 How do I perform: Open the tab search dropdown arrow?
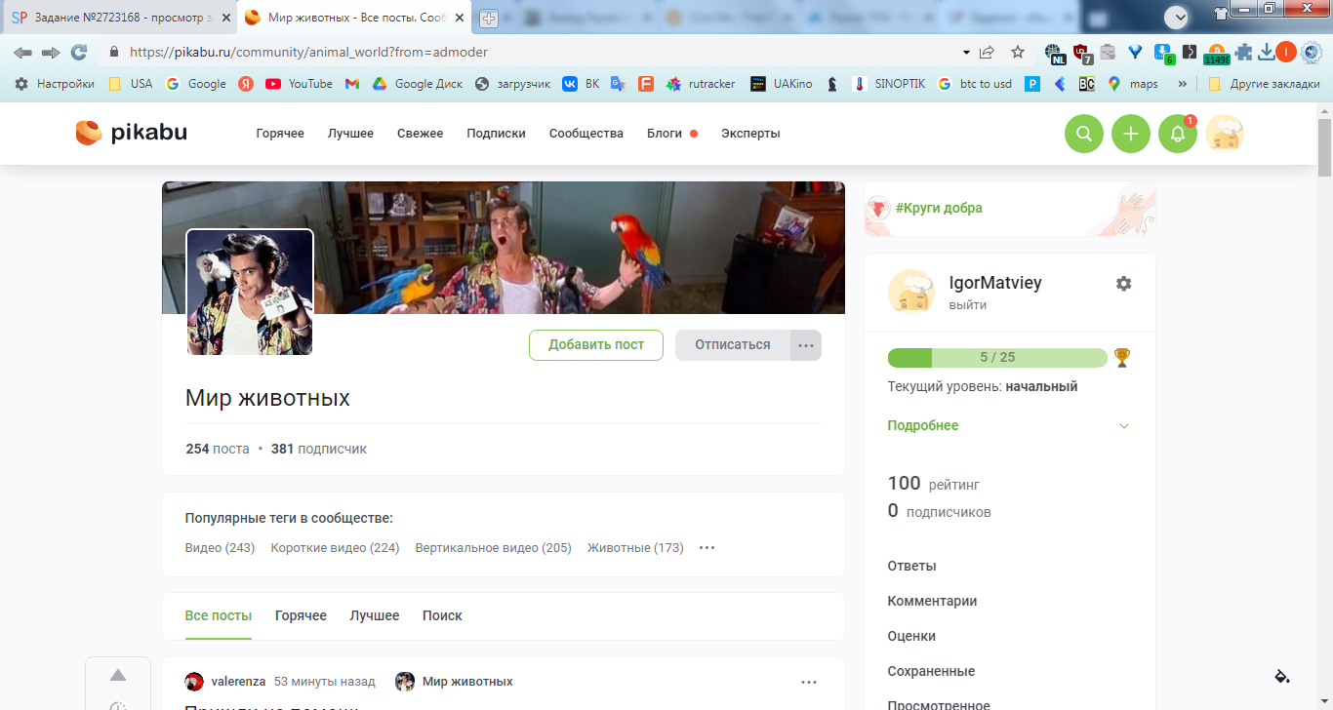(x=1178, y=17)
